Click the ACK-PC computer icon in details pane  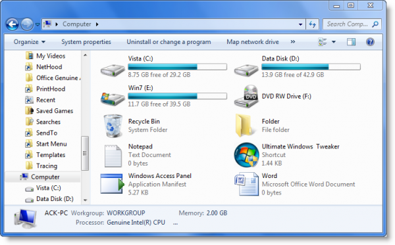pyautogui.click(x=25, y=219)
